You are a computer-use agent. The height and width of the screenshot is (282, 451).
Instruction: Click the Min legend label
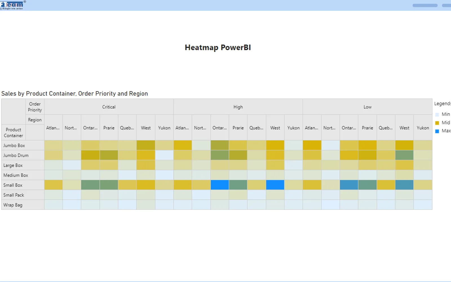pyautogui.click(x=446, y=114)
